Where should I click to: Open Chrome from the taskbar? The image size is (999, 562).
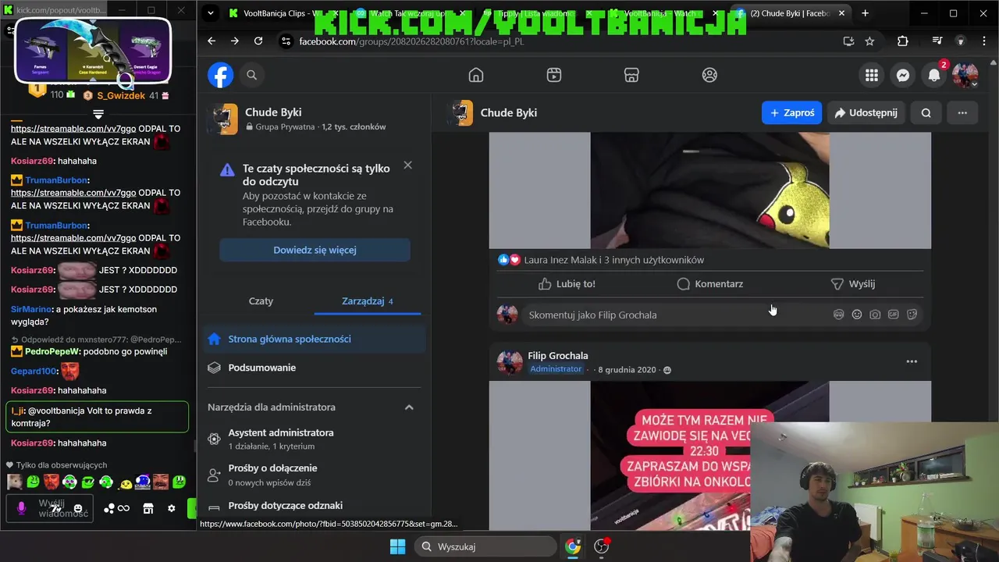574,546
